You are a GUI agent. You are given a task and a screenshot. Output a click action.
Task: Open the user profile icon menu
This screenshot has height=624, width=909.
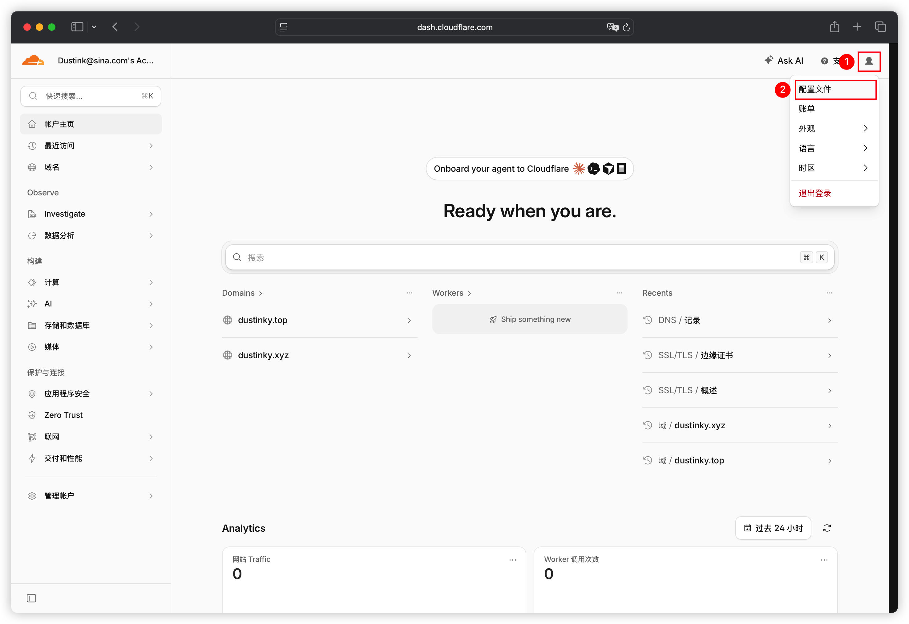pos(868,61)
